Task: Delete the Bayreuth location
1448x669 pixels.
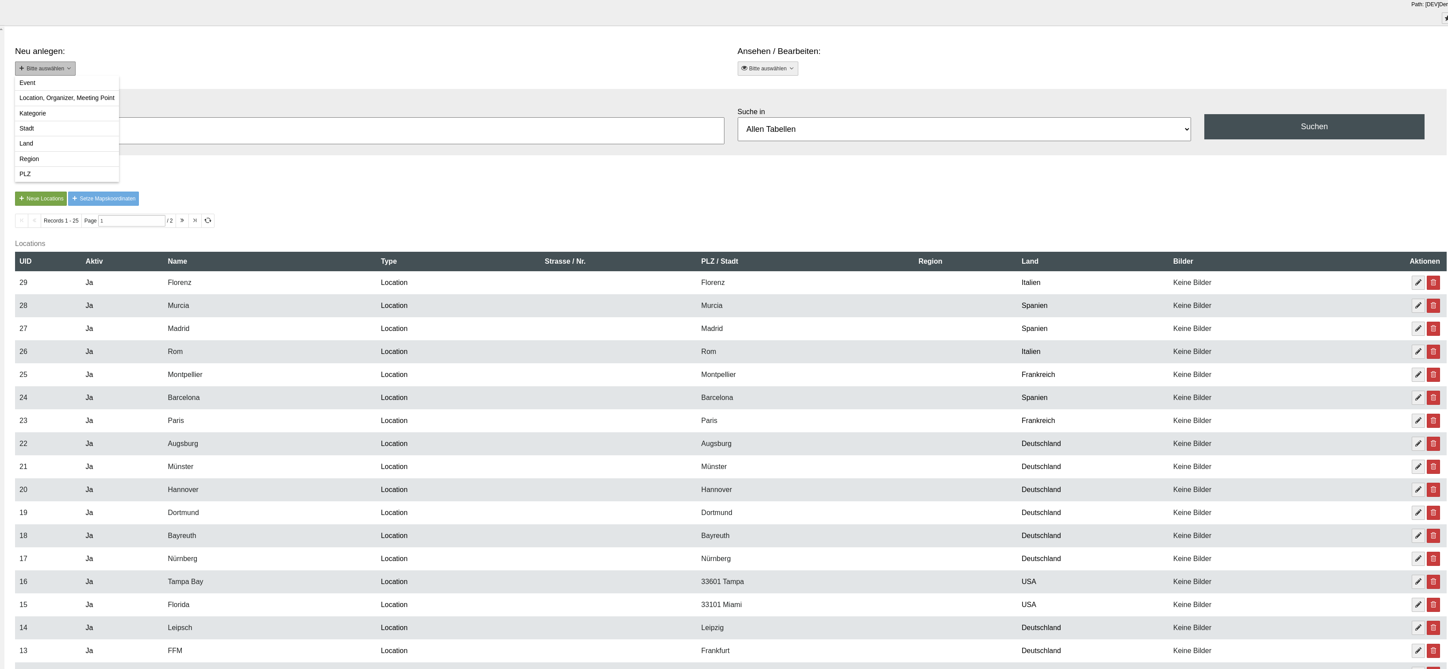Action: pos(1433,536)
